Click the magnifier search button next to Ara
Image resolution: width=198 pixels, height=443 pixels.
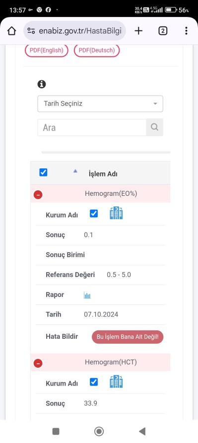coord(154,127)
